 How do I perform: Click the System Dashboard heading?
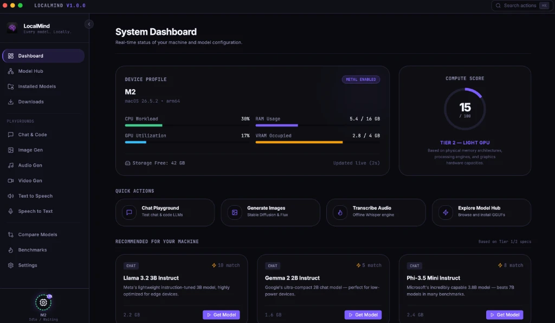point(156,32)
